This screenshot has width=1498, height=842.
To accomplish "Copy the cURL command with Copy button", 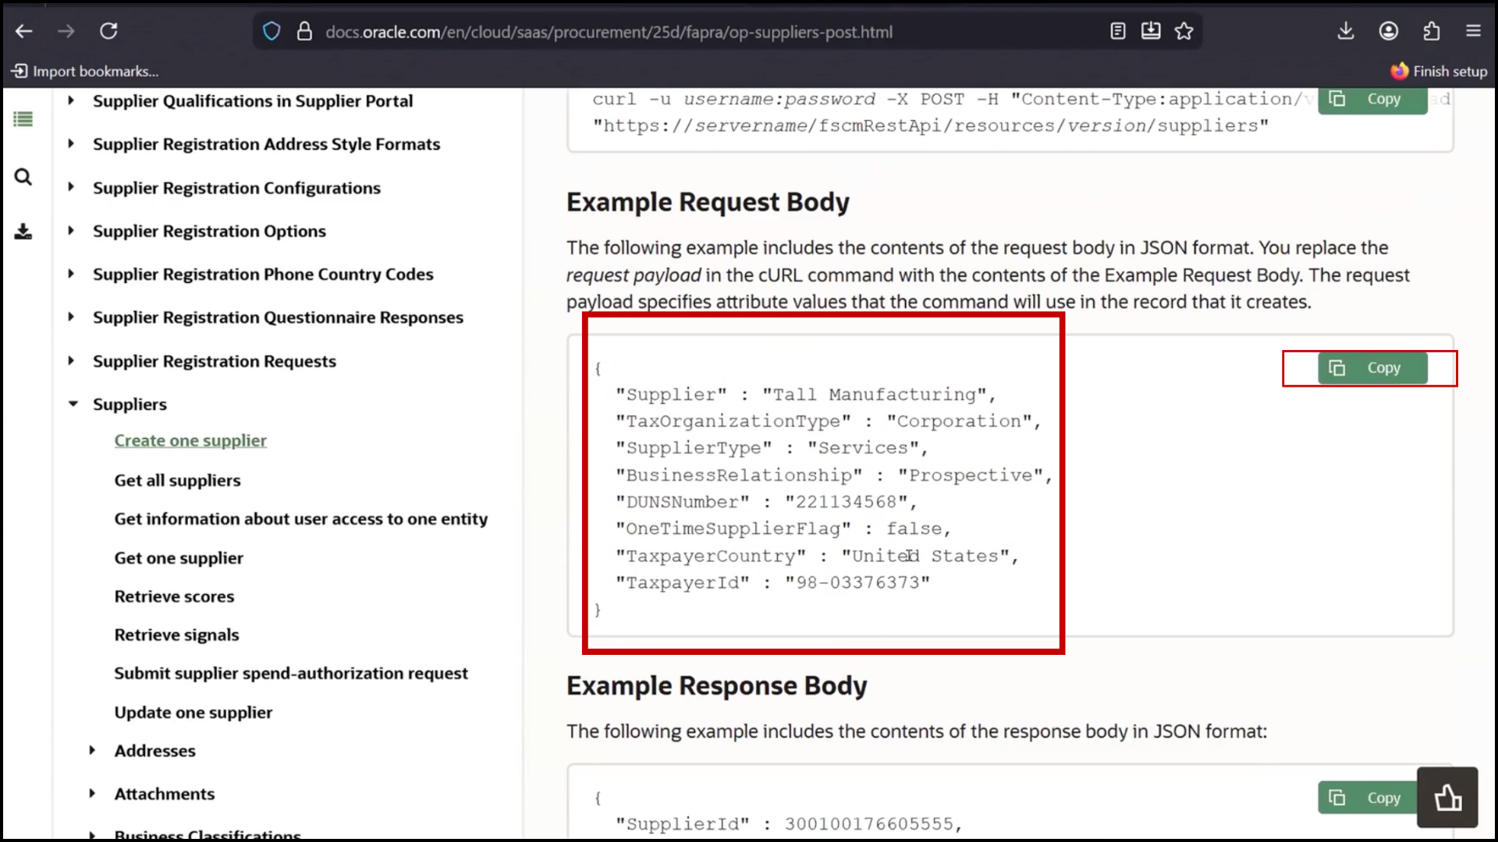I will [1372, 99].
